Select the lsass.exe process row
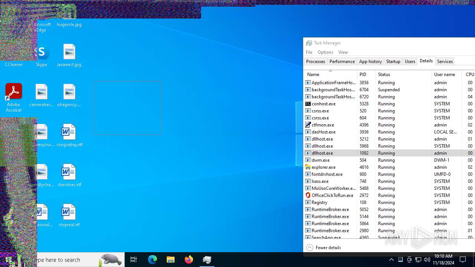 click(x=389, y=181)
